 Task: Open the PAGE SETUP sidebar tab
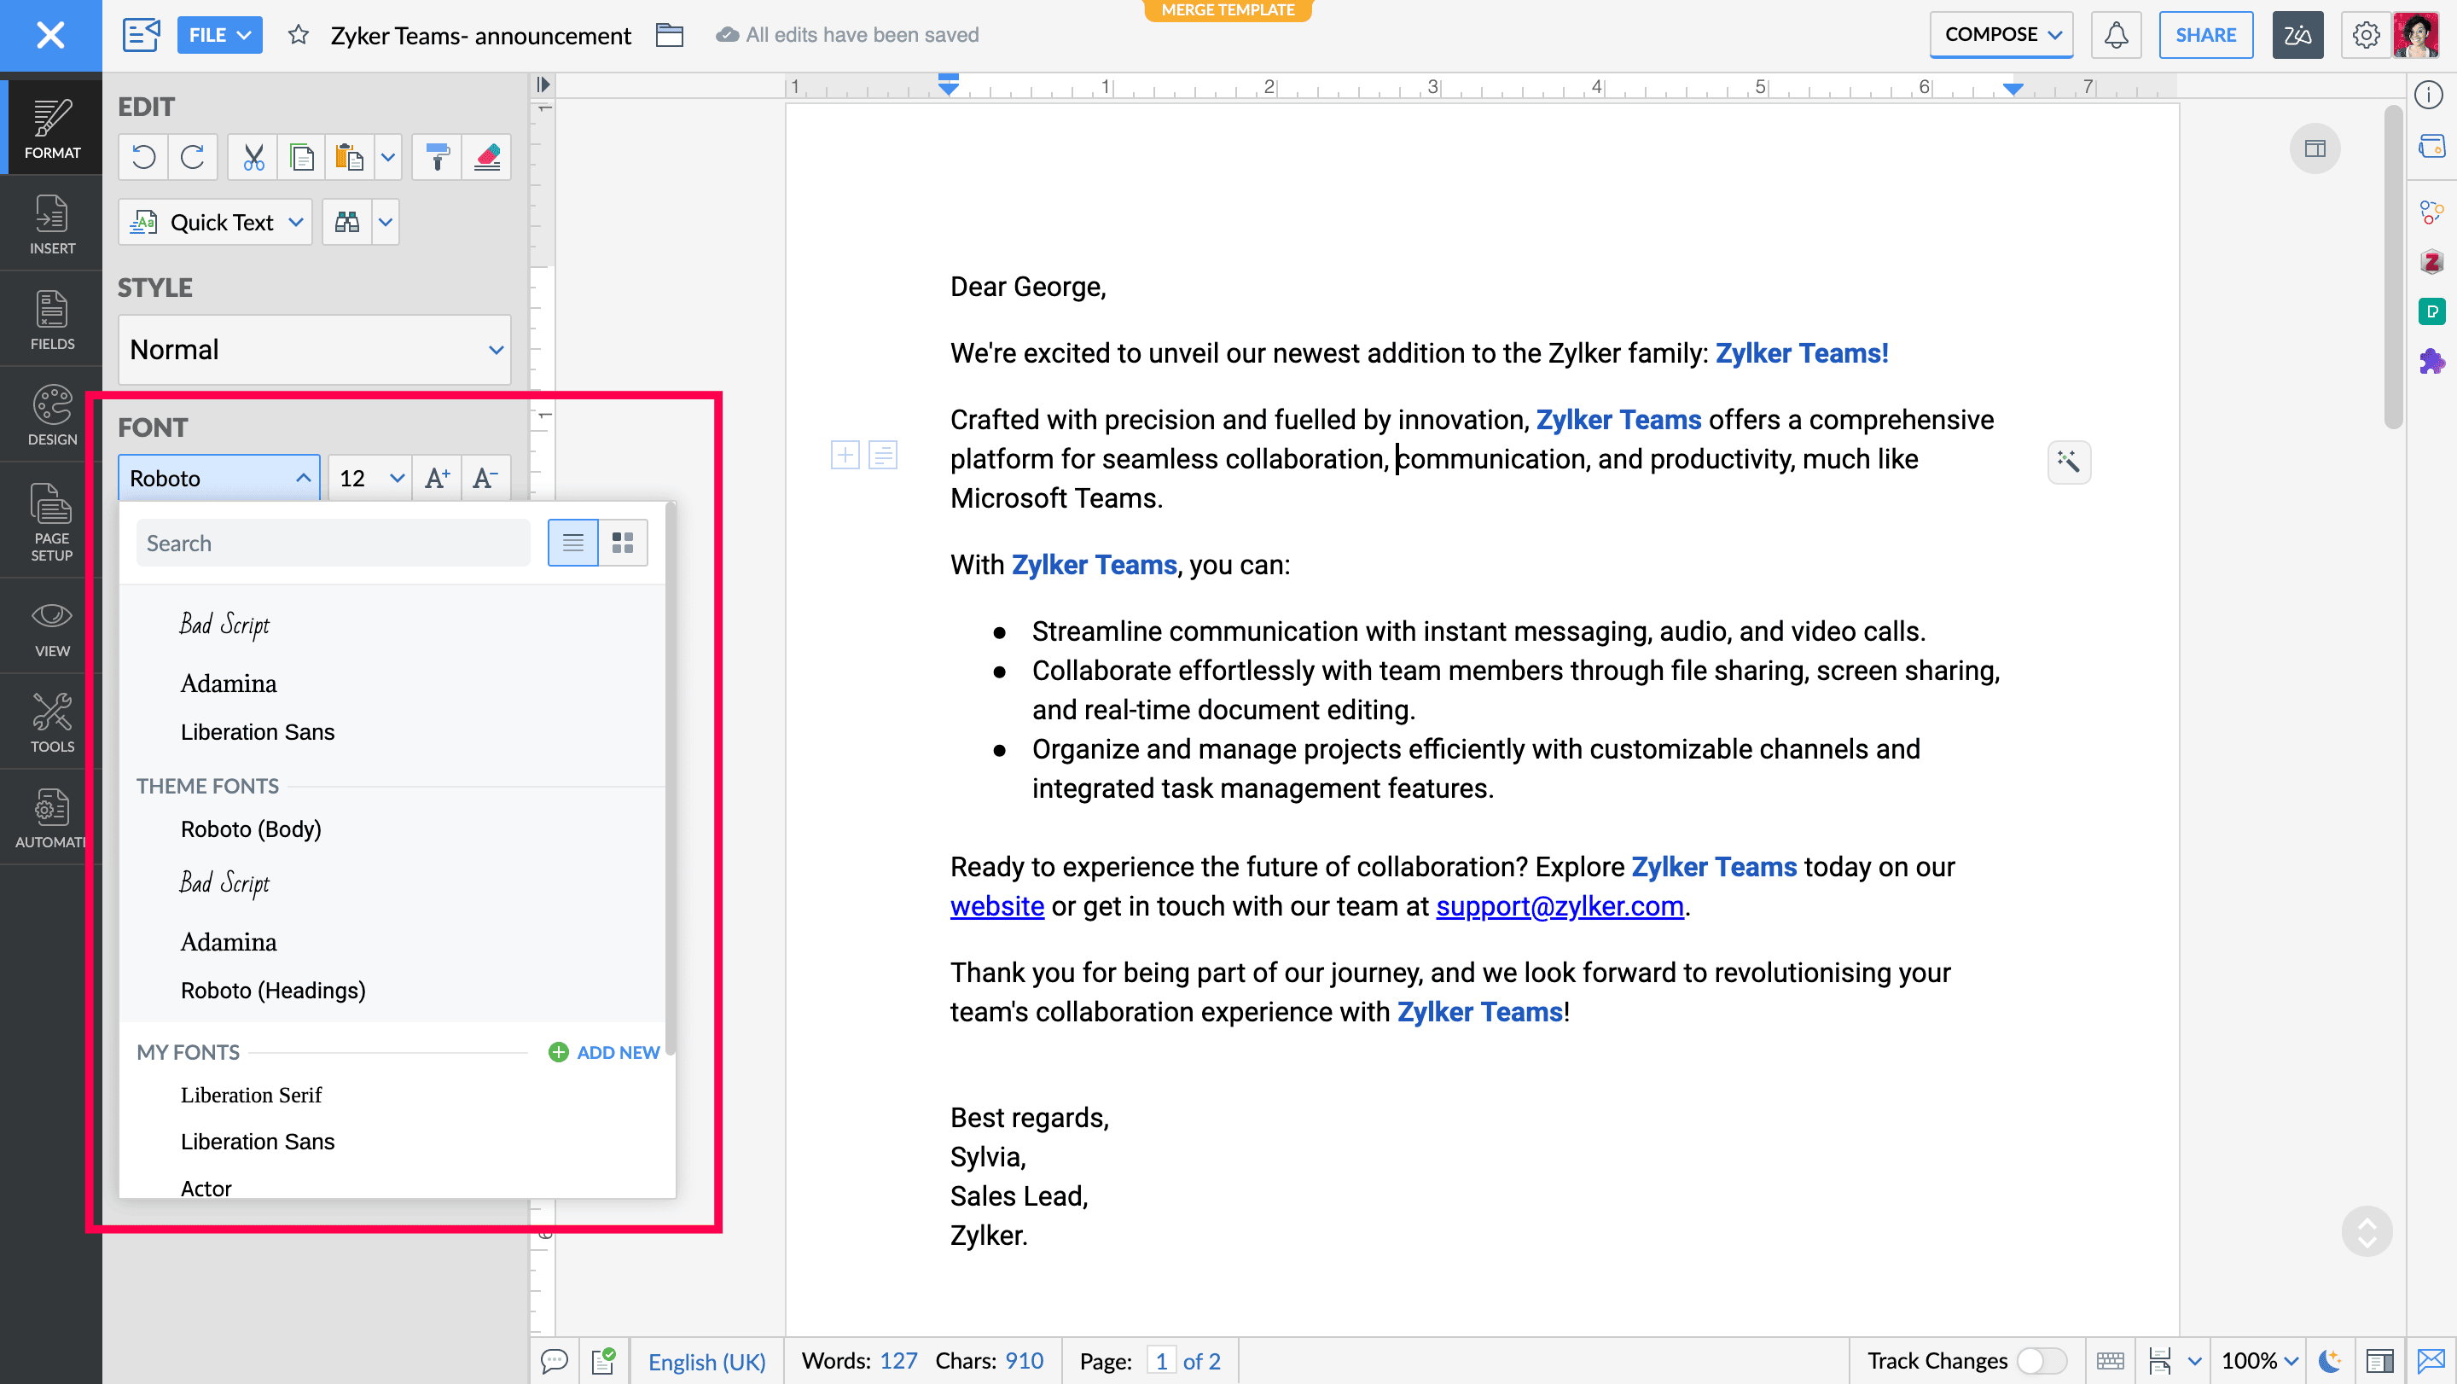(x=51, y=520)
